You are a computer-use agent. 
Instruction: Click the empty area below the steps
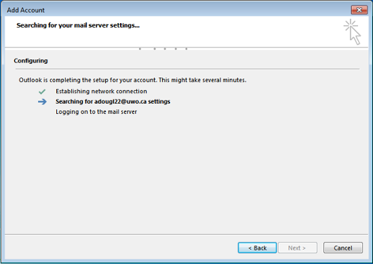(186, 175)
